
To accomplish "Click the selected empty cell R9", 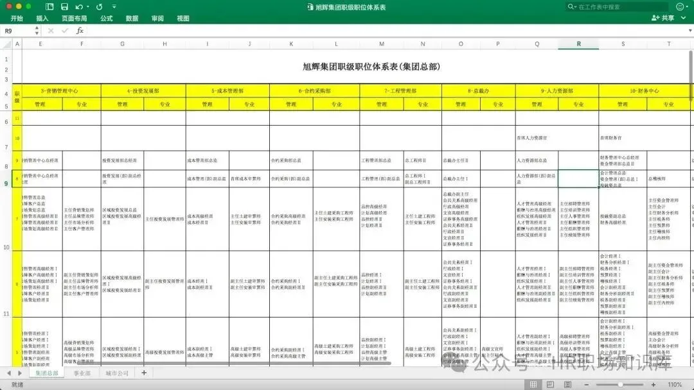I will click(x=578, y=179).
